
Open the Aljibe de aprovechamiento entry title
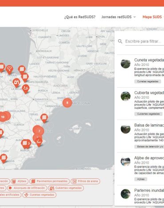149,158
